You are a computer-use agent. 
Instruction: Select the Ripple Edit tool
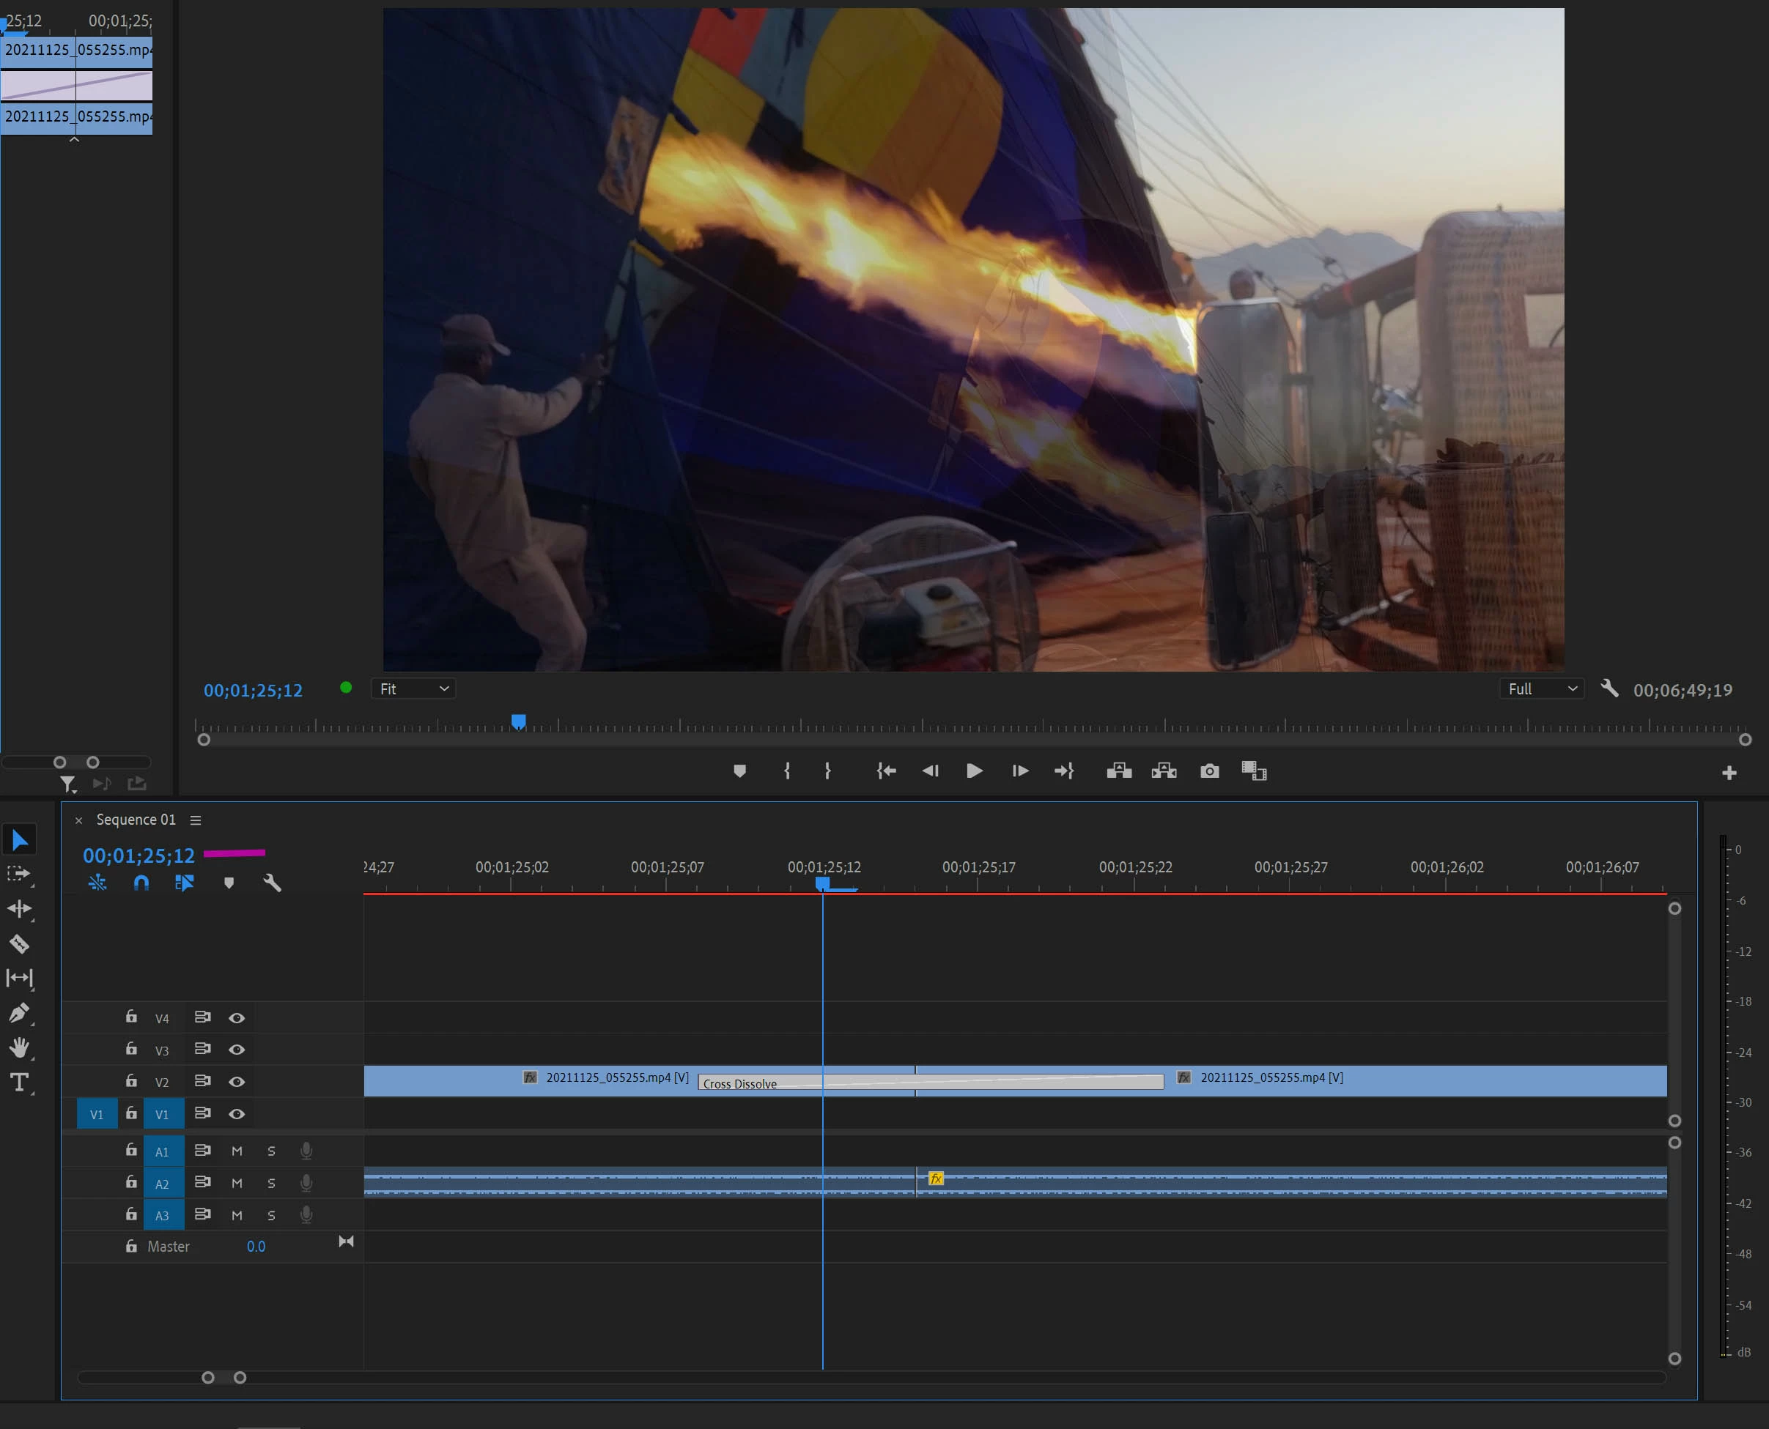pyautogui.click(x=19, y=909)
